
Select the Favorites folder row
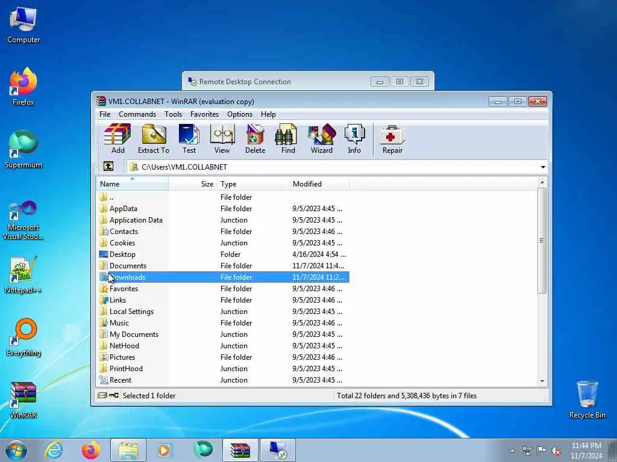(223, 288)
